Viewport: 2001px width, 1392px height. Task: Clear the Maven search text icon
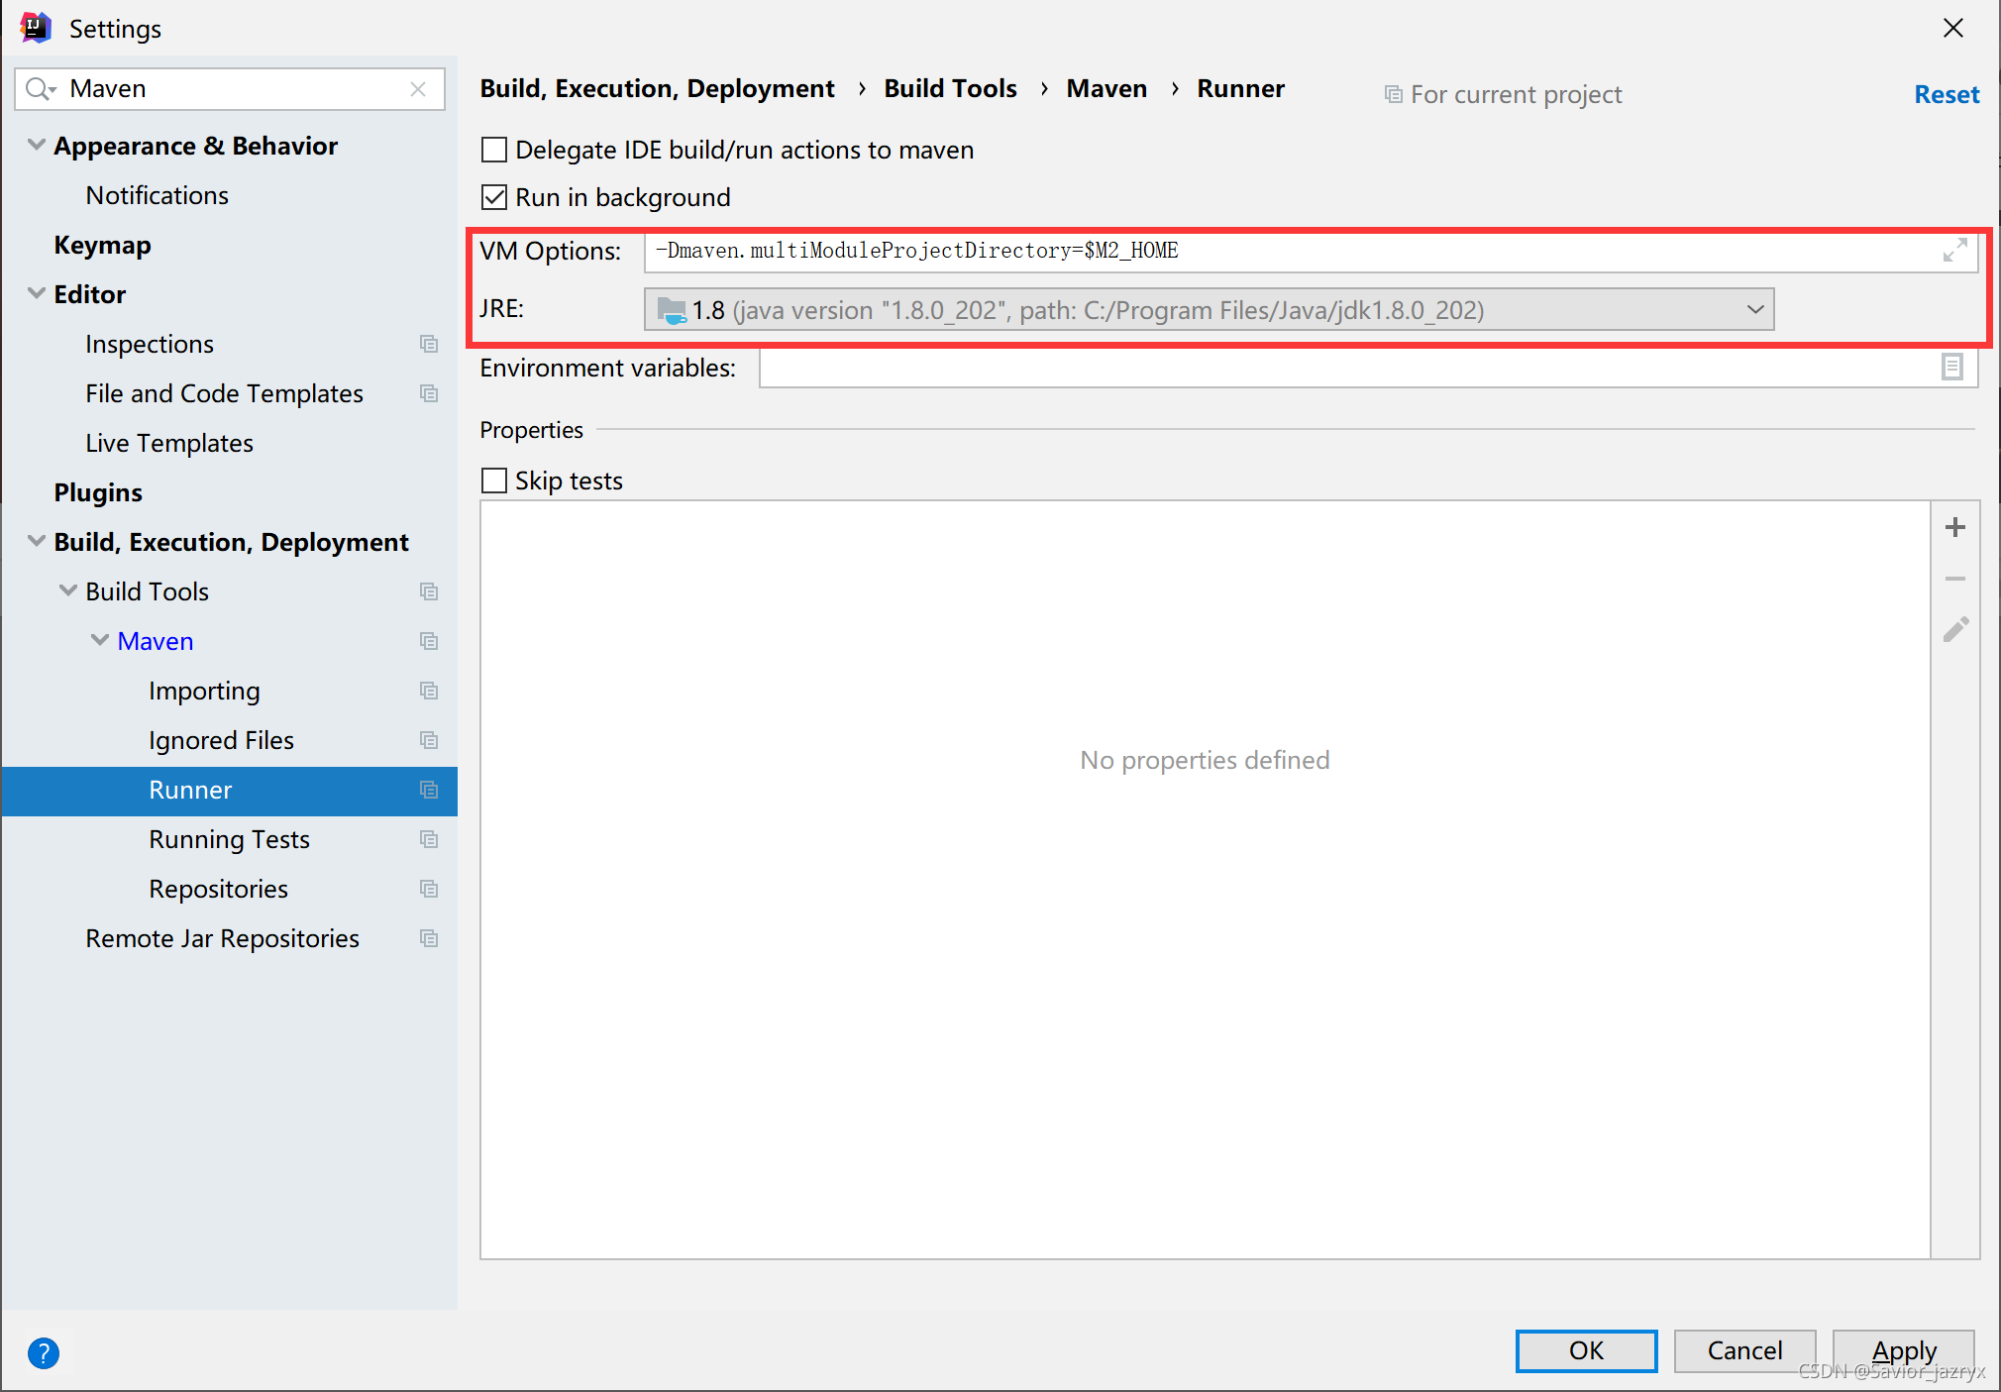(x=418, y=89)
